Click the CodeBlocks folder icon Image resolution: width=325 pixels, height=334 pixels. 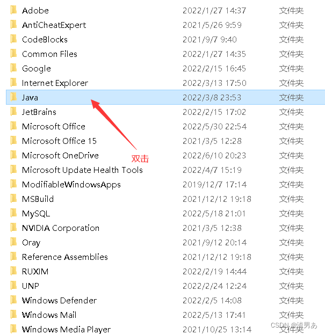[13, 39]
